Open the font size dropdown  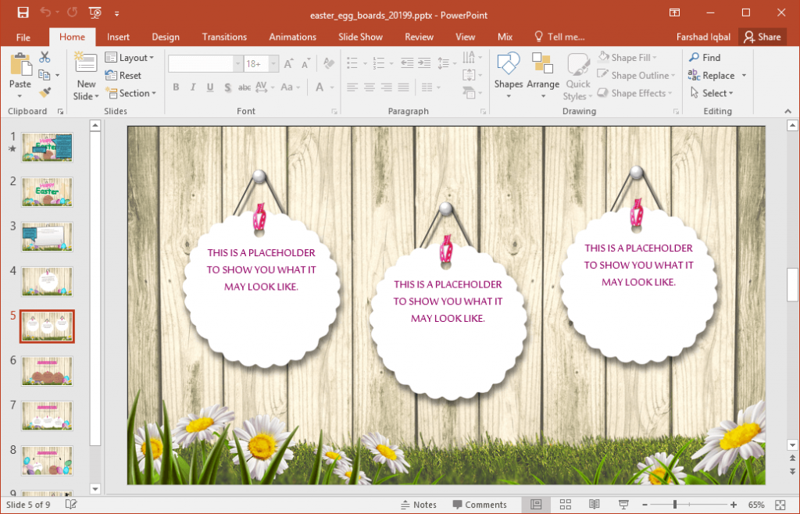point(273,62)
